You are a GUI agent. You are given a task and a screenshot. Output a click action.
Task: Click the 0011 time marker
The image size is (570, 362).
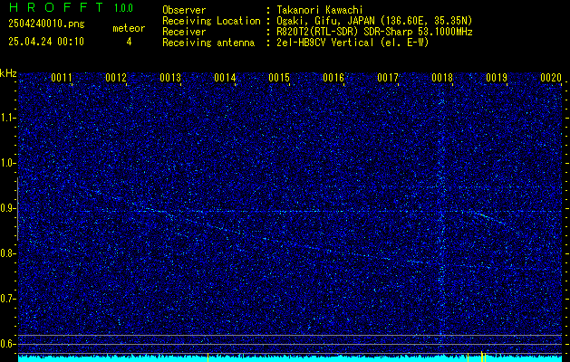62,78
